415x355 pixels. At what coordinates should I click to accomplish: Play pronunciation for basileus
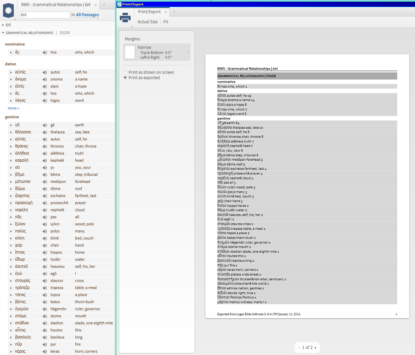coord(45,337)
